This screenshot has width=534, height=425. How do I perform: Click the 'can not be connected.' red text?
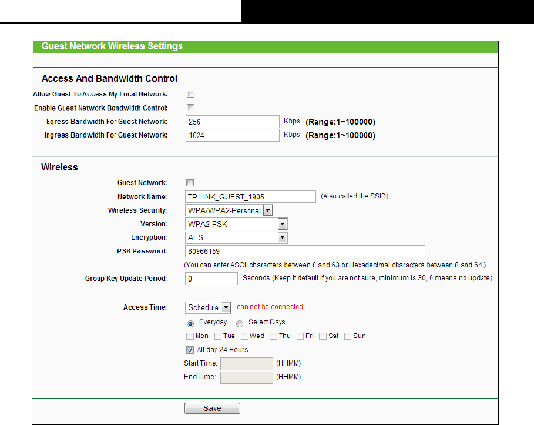271,307
